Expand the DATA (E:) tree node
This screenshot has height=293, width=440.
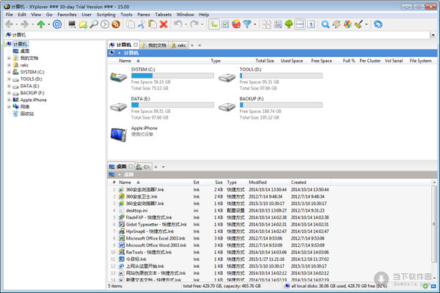[x=9, y=86]
